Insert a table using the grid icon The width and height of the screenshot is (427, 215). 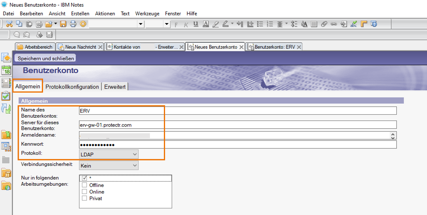click(314, 24)
